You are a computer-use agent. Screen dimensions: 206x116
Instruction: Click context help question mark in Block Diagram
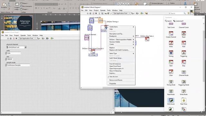pyautogui.click(x=188, y=13)
